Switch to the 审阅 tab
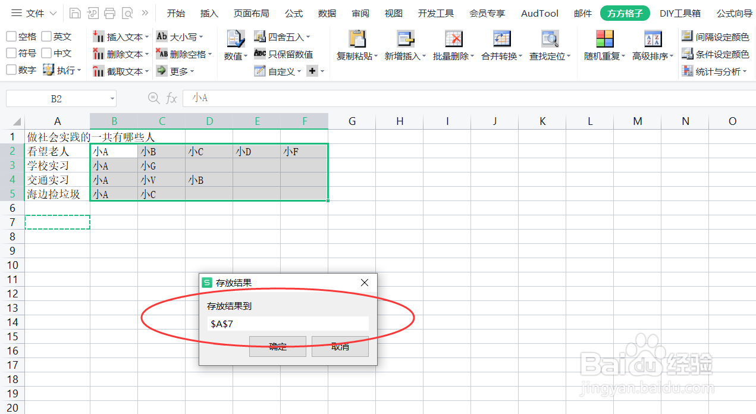The height and width of the screenshot is (414, 756). coord(360,13)
